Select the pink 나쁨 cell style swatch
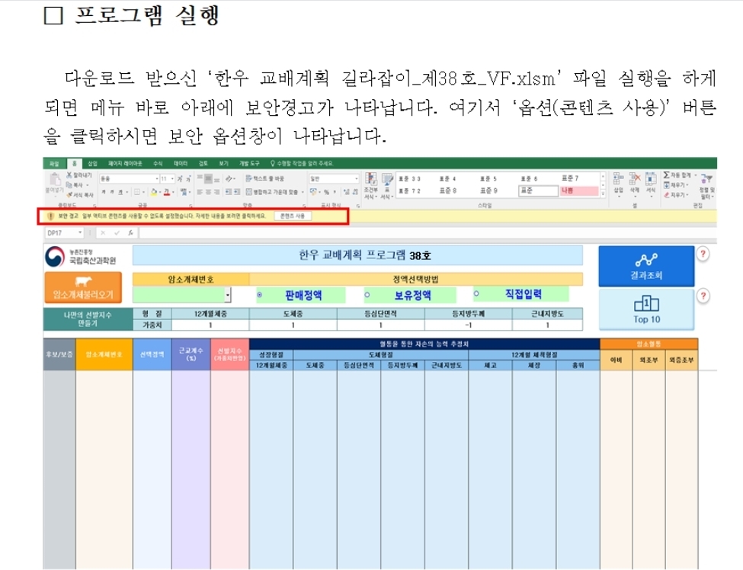The width and height of the screenshot is (743, 570). pos(579,191)
